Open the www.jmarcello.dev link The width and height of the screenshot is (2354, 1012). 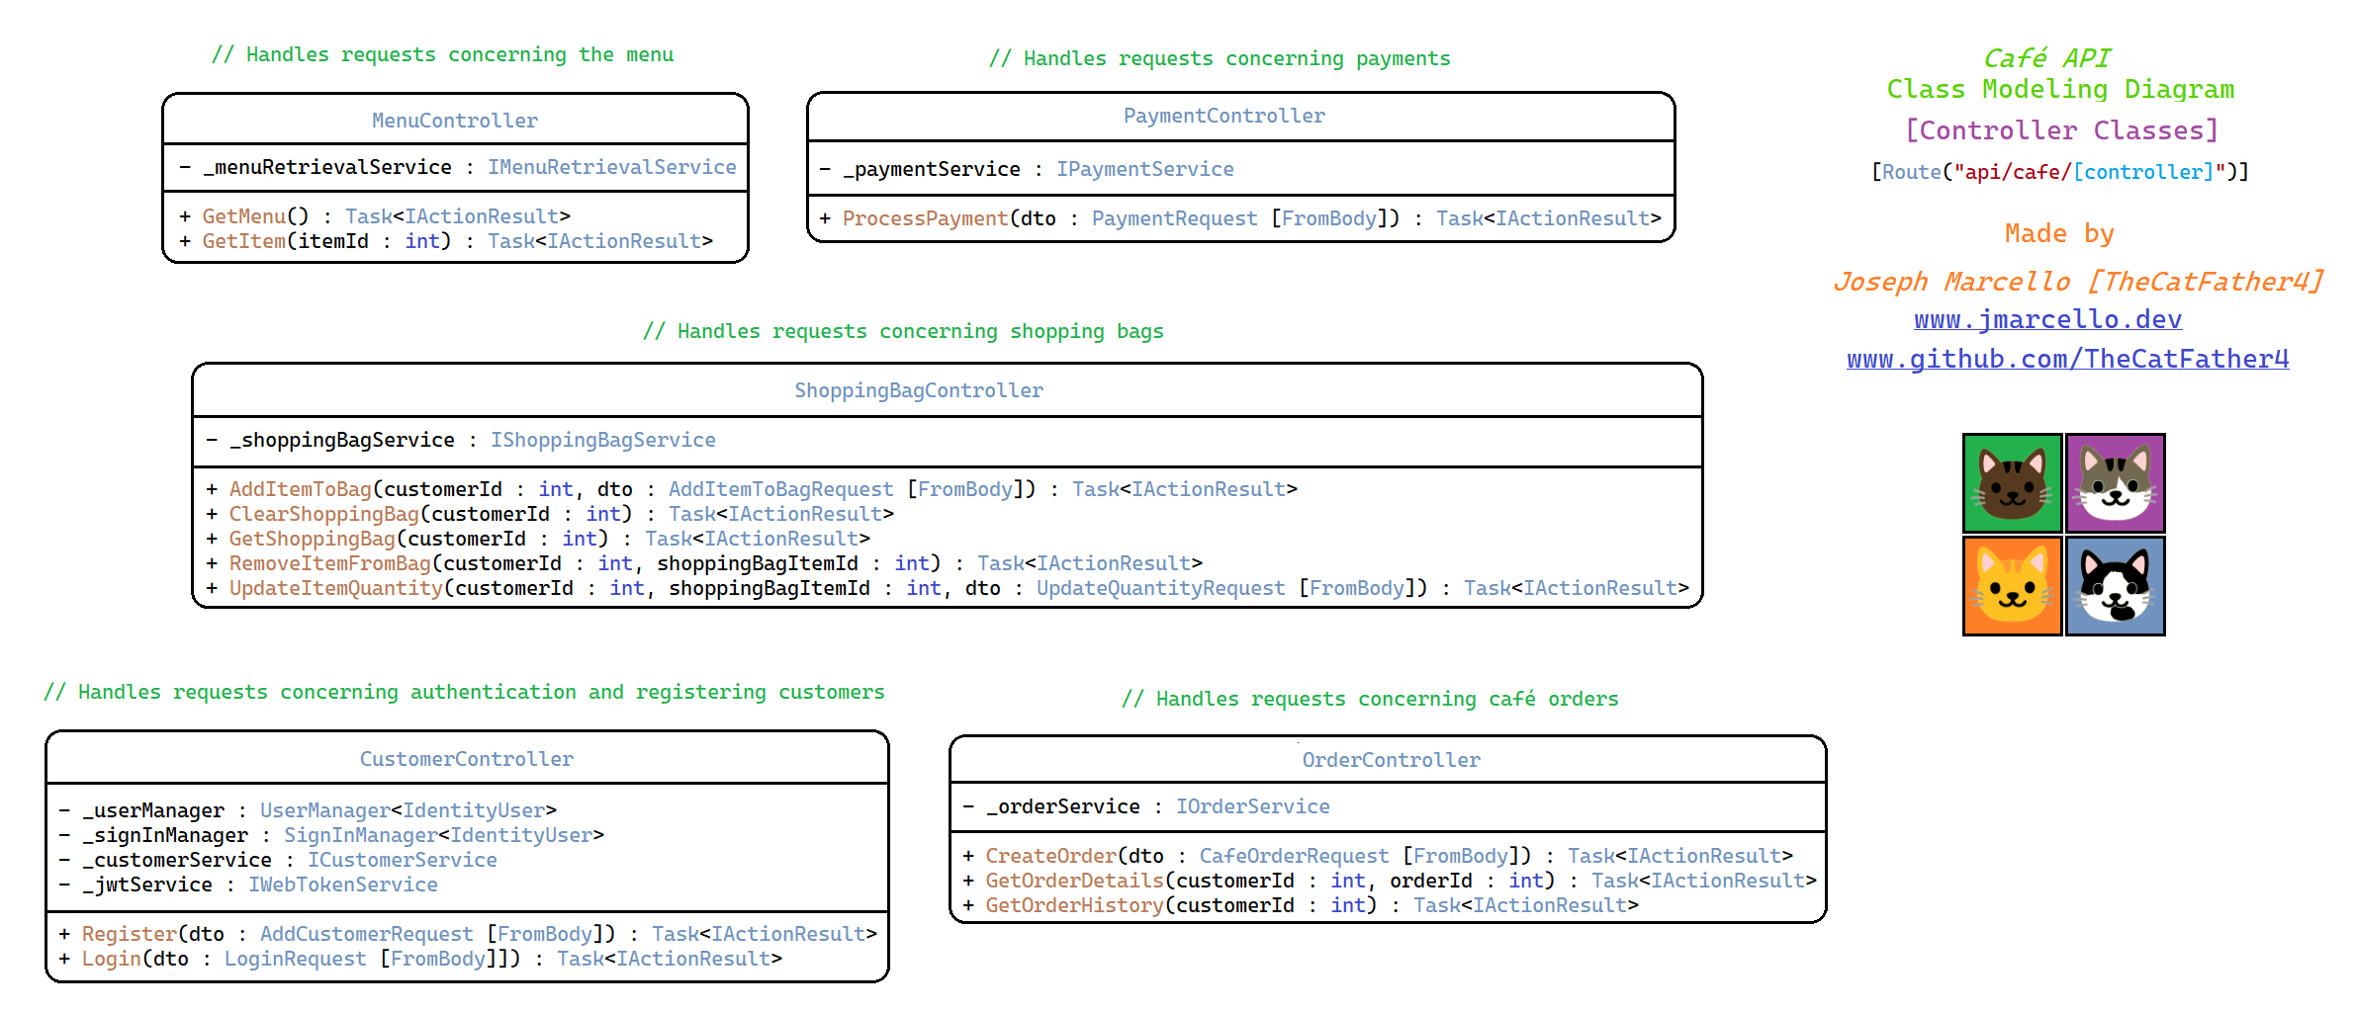[2047, 319]
